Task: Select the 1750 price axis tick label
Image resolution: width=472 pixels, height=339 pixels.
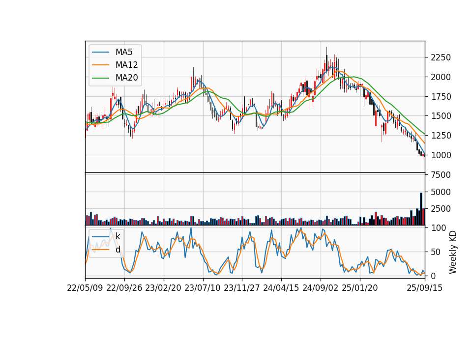Action: [x=441, y=97]
